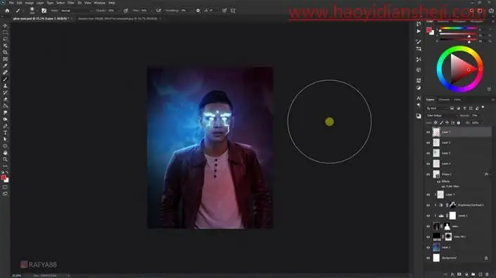
Task: Hide the Background layer
Action: 428,258
